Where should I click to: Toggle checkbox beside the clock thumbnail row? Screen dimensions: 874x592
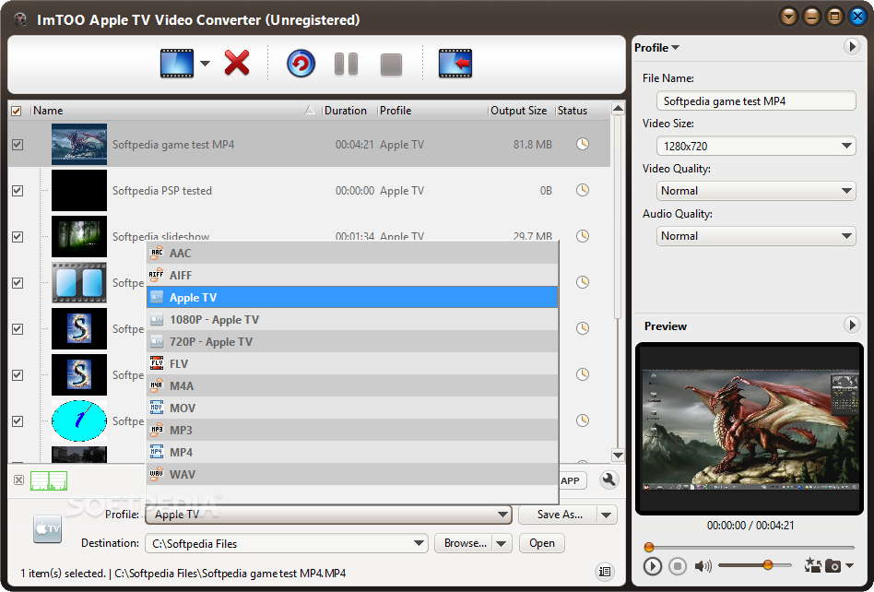coord(18,420)
